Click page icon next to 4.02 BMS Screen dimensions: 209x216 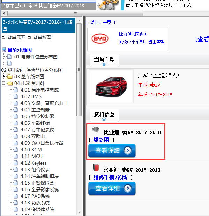pyautogui.click(x=16, y=96)
